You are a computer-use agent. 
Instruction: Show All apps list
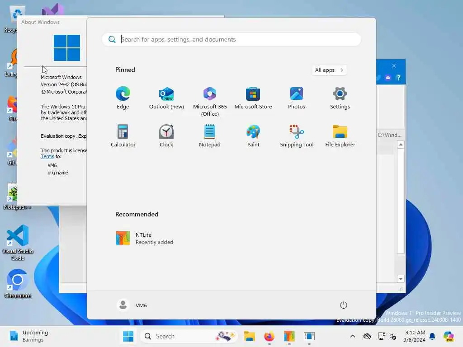click(329, 70)
